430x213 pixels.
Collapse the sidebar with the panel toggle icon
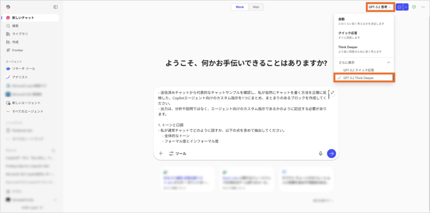point(55,7)
